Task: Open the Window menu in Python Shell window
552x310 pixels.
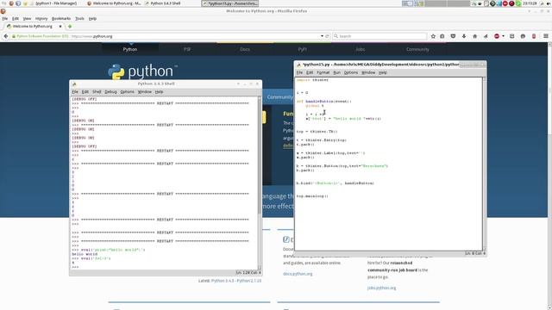Action: pos(145,92)
